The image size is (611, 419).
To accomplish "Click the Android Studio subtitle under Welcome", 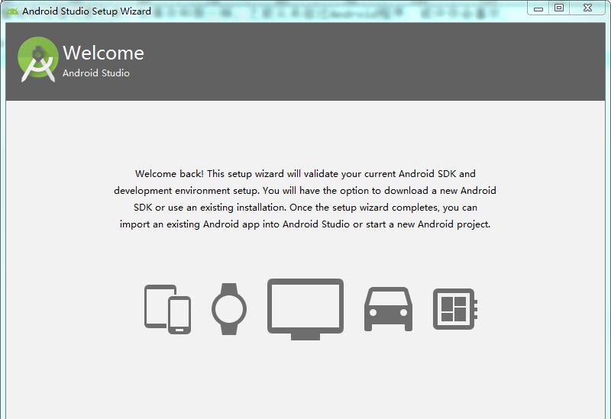I will pyautogui.click(x=95, y=73).
